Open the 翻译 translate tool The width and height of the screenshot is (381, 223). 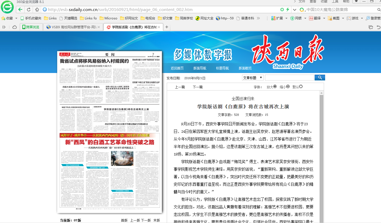315,18
